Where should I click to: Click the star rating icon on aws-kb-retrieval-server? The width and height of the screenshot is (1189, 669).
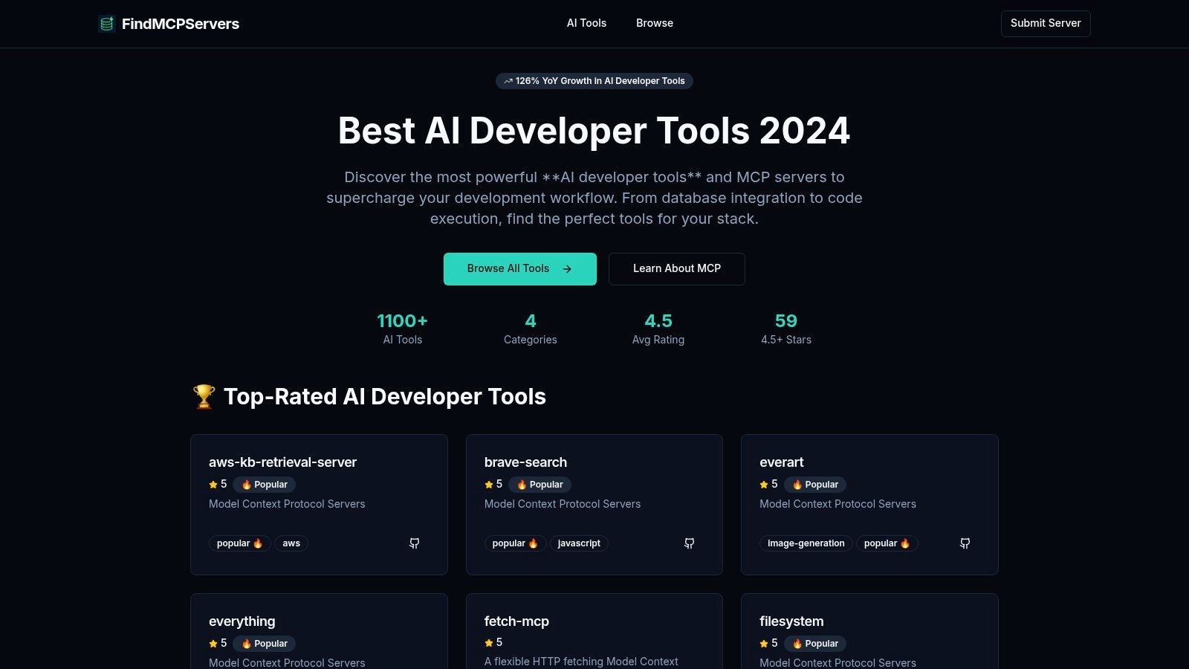point(213,485)
